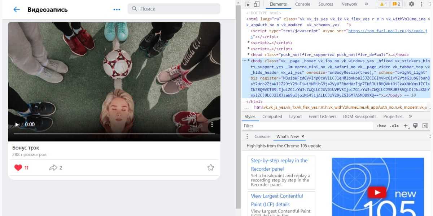Click the share arrow icon
Image resolution: width=433 pixels, height=216 pixels.
(x=53, y=167)
